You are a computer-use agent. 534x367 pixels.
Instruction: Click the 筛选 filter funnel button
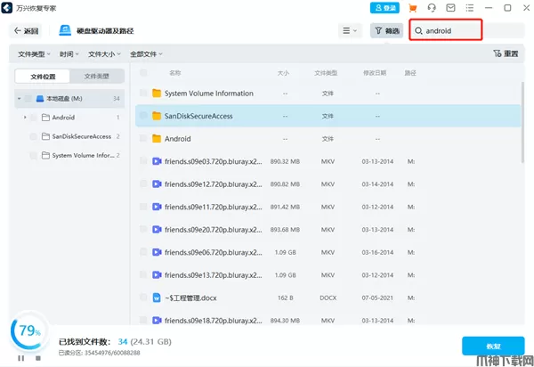(x=386, y=30)
